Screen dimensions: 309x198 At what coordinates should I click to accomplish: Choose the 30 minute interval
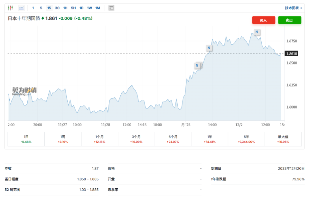tap(57, 8)
